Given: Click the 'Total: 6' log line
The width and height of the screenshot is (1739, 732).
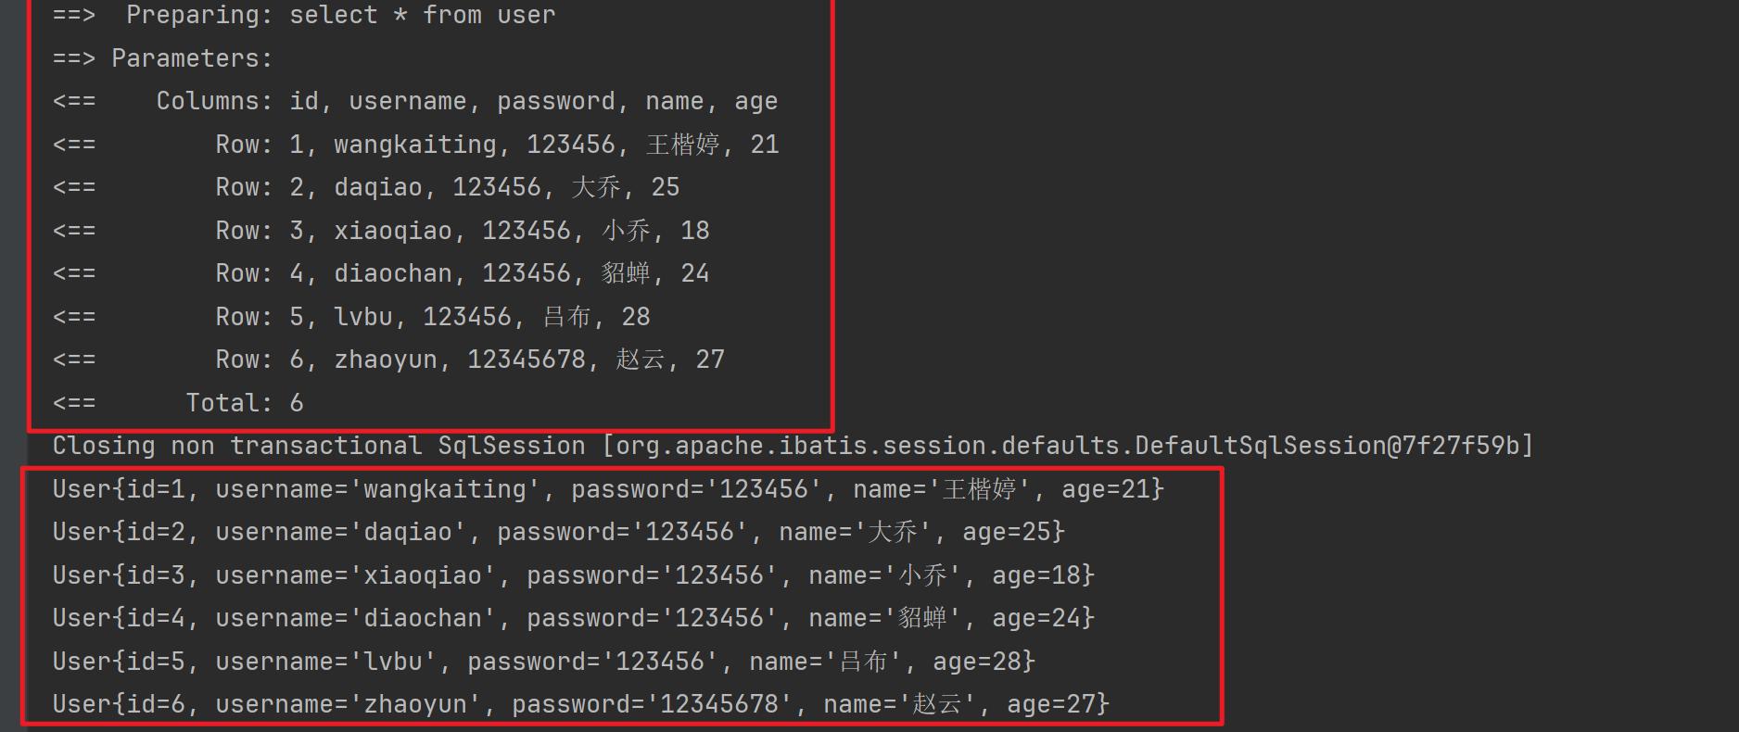Looking at the screenshot, I should pos(244,403).
